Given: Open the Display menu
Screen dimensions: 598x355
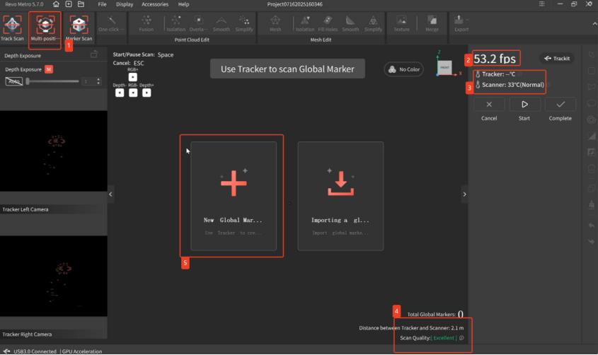Looking at the screenshot, I should (x=125, y=4).
